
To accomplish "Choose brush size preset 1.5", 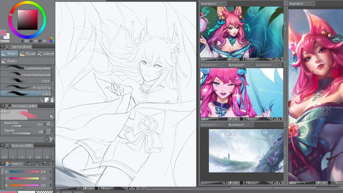I will pos(21,155).
